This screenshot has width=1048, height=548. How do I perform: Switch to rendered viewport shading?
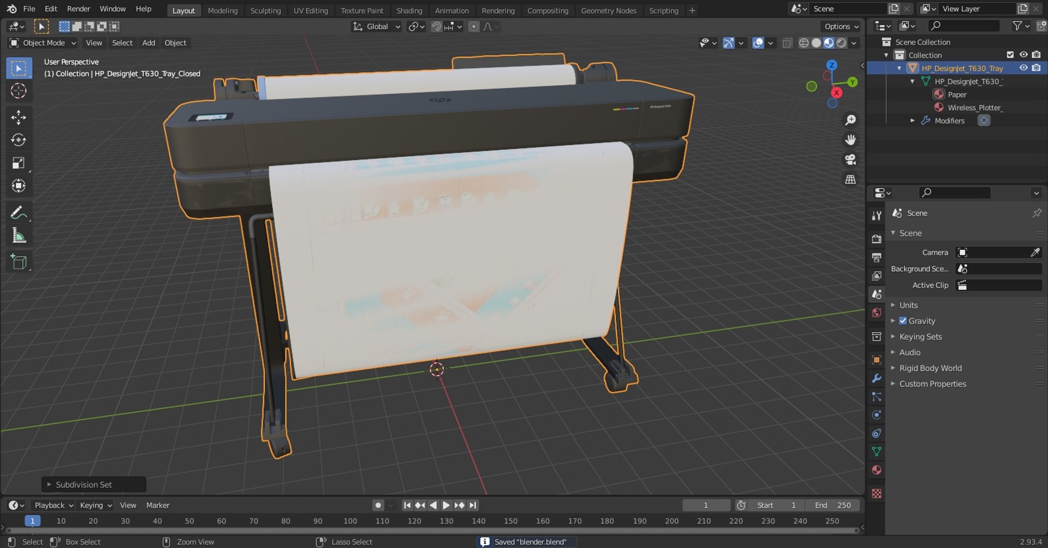(x=842, y=43)
